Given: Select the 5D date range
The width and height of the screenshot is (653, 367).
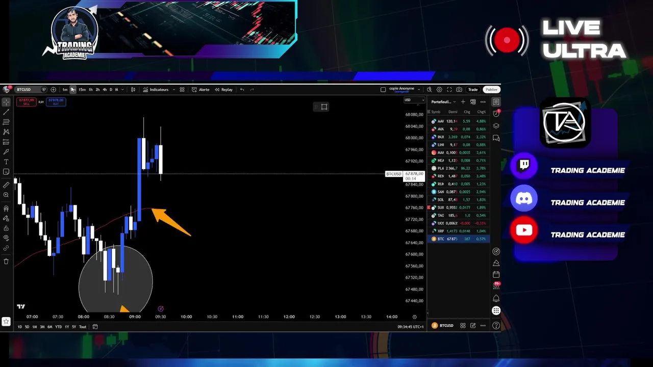Looking at the screenshot, I should click(27, 327).
